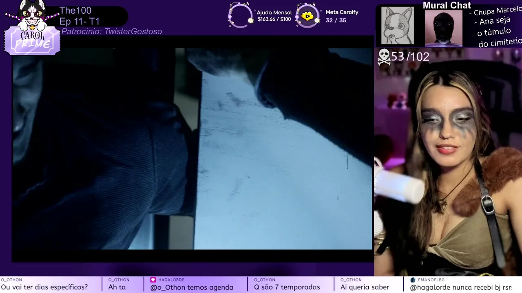Click the skull and crossbones icon
The width and height of the screenshot is (522, 293).
pyautogui.click(x=384, y=57)
